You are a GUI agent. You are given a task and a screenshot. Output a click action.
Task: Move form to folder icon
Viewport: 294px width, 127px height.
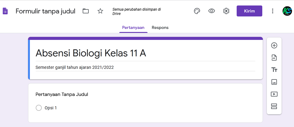[x=86, y=11]
